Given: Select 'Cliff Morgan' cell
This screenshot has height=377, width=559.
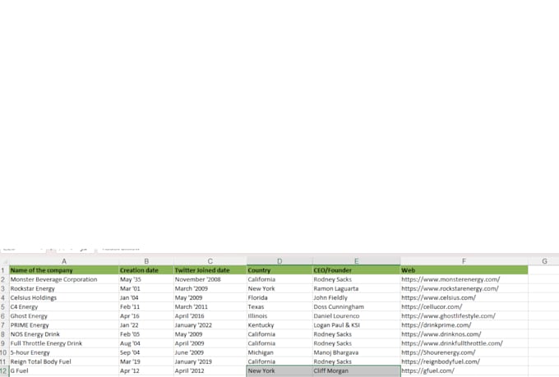Looking at the screenshot, I should (357, 370).
